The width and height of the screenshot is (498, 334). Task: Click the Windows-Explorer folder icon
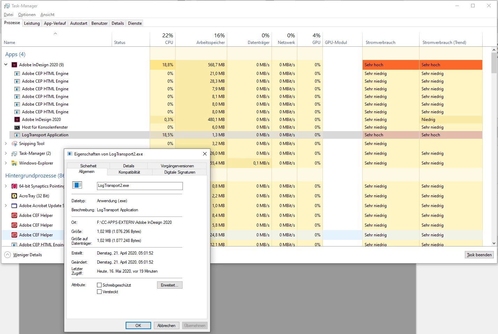tap(14, 163)
